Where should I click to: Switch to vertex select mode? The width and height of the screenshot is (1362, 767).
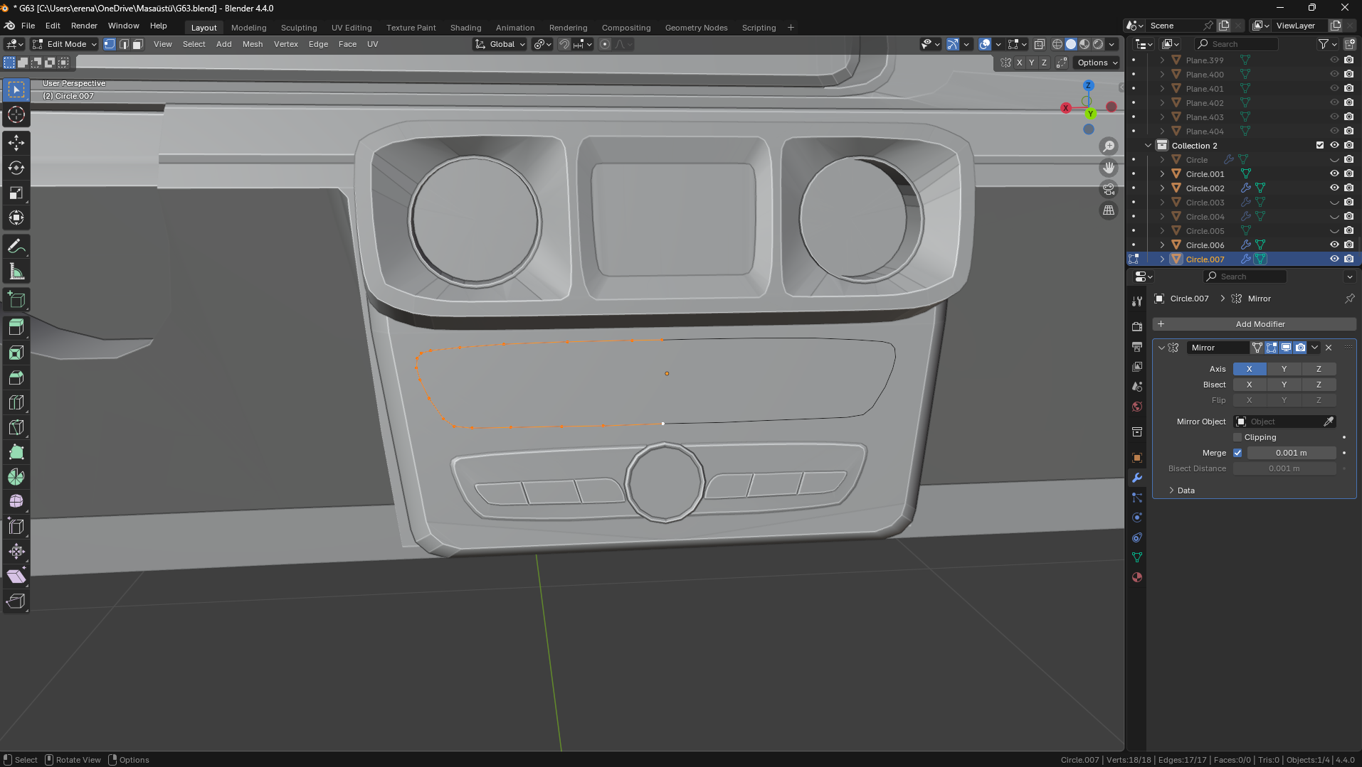click(x=110, y=44)
